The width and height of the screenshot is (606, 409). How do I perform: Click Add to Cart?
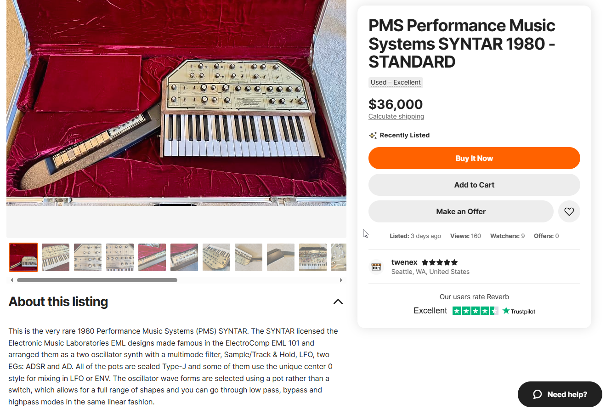point(474,185)
